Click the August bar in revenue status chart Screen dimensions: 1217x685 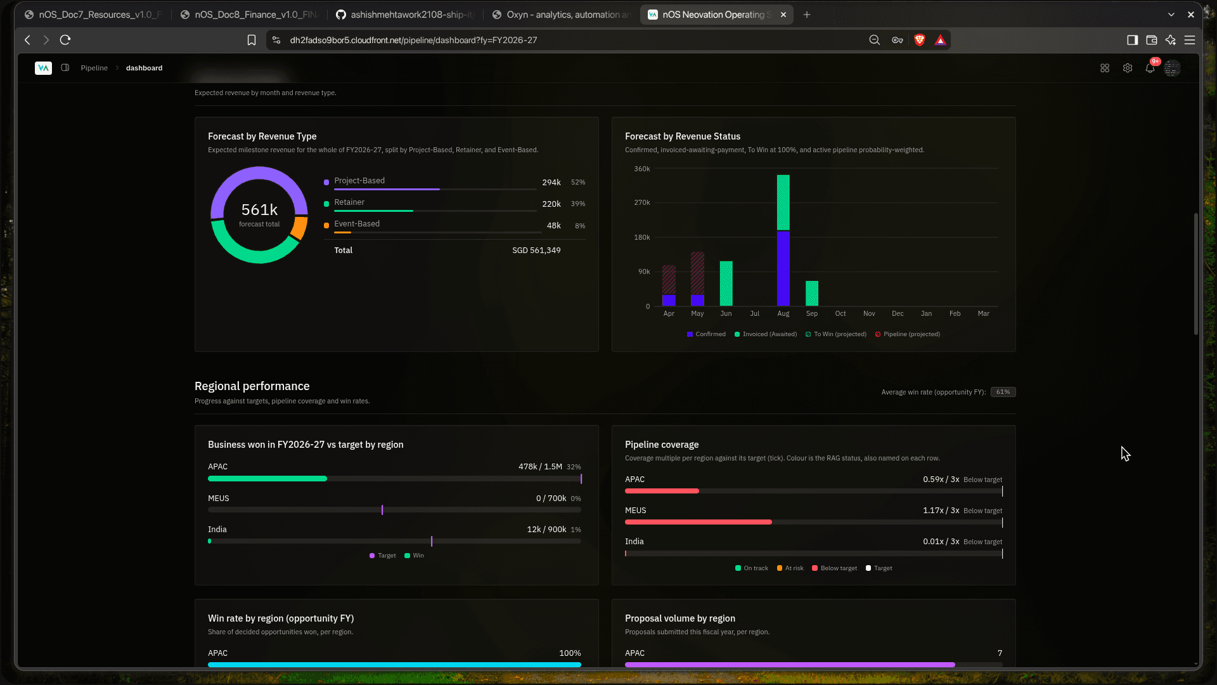click(x=783, y=240)
